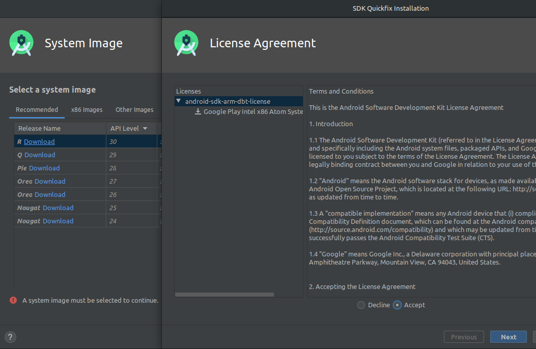The height and width of the screenshot is (349, 536).
Task: Click the Terms and Conditions heading text
Action: 341,91
